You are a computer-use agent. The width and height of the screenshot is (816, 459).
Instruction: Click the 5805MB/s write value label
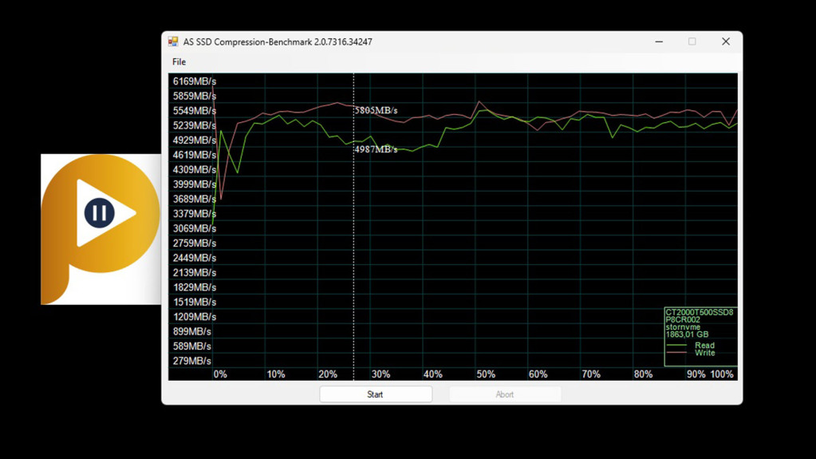point(376,110)
